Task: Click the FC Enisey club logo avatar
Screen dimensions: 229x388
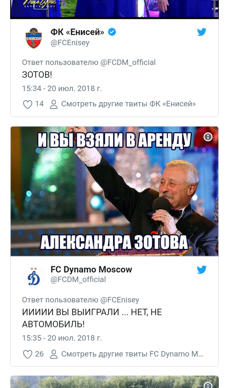Action: 34,38
